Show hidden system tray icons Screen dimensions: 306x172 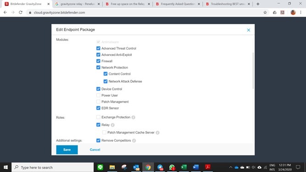tap(231, 167)
